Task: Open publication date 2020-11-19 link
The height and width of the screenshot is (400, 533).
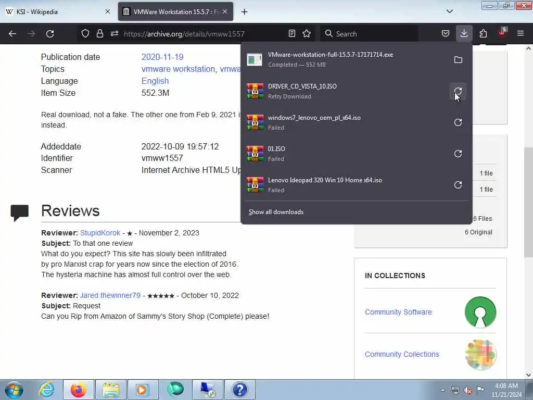Action: 162,57
